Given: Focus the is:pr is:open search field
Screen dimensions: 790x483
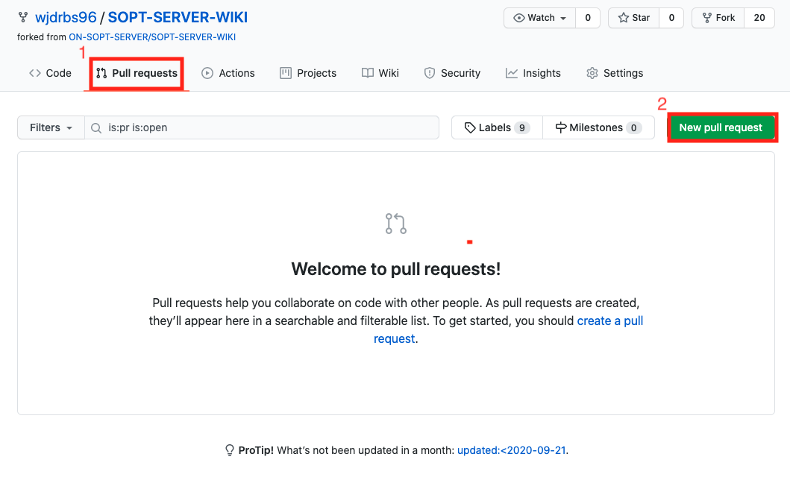Looking at the screenshot, I should [262, 127].
